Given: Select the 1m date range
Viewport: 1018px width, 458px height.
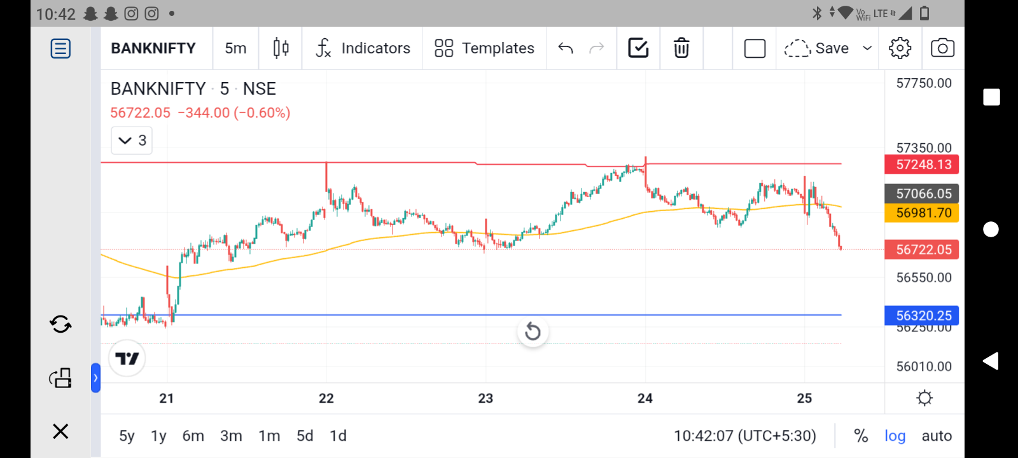Looking at the screenshot, I should (x=269, y=436).
